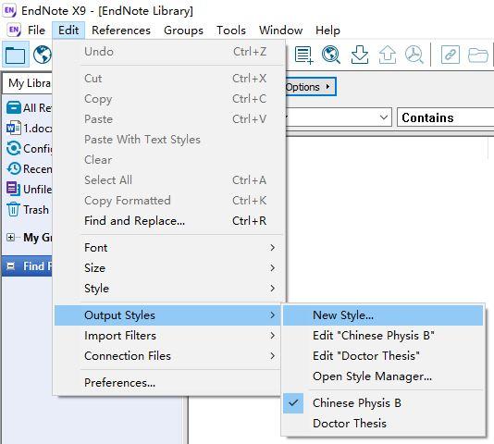Click the Find Full Text PDF icon
This screenshot has width=494, height=444.
[414, 55]
